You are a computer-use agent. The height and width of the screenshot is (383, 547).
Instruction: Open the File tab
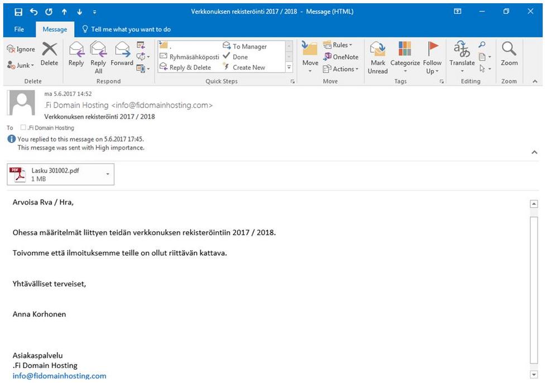pos(19,29)
